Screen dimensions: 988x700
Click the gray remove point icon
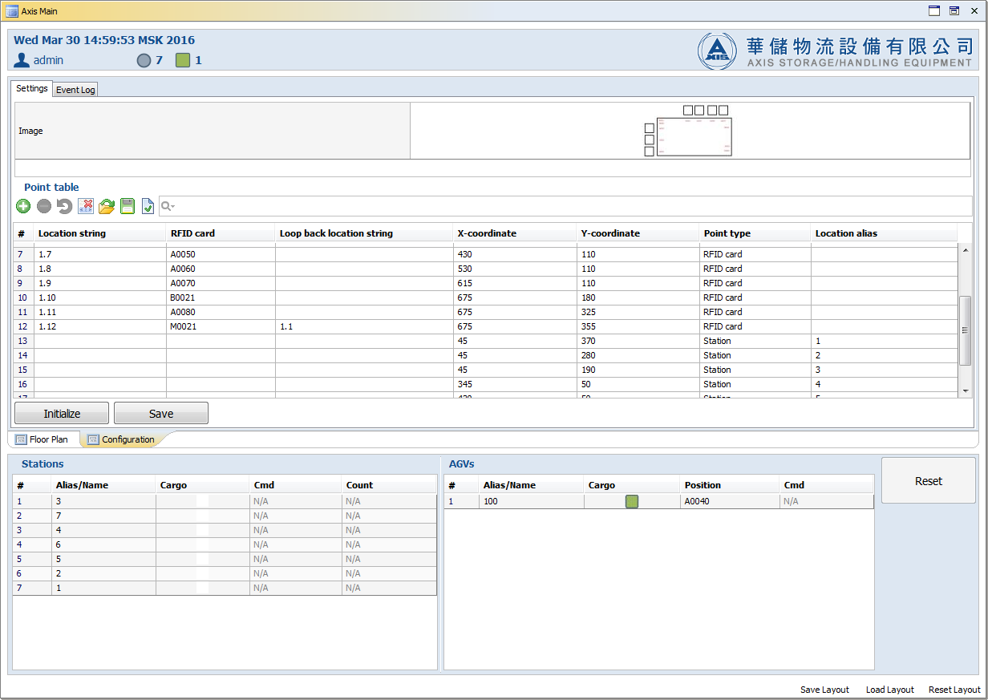[x=44, y=206]
